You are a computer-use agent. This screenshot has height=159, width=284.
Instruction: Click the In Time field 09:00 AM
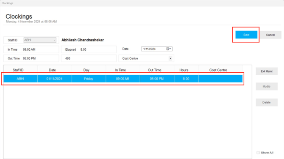click(x=31, y=49)
